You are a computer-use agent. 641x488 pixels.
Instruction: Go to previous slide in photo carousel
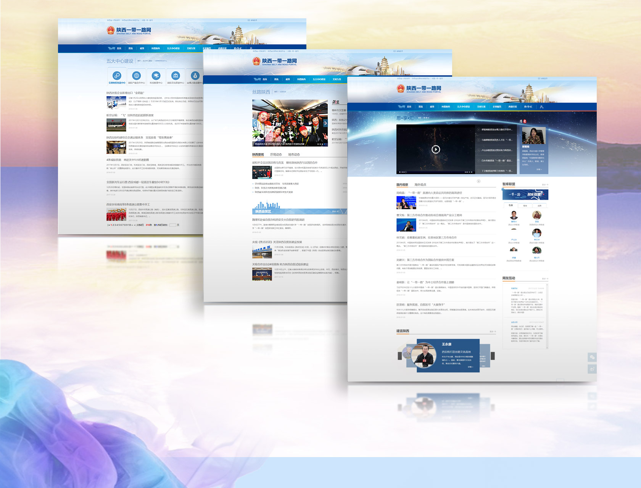[x=255, y=123]
